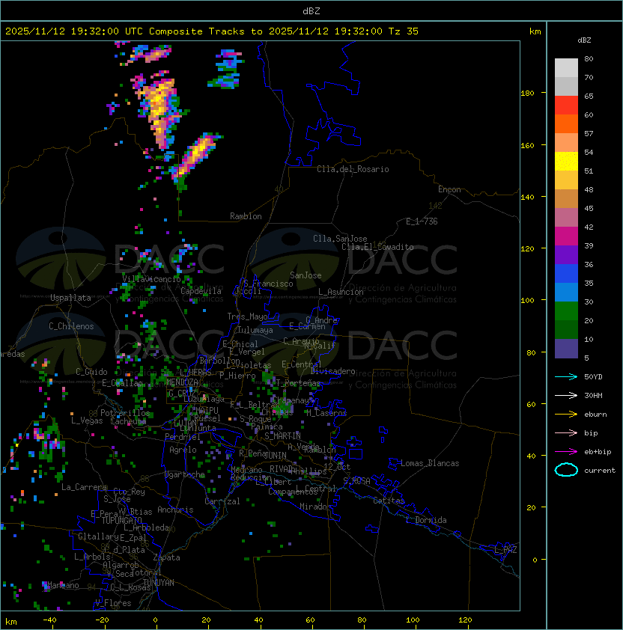Click the 'Capdevila' place label
The height and width of the screenshot is (630, 623).
click(201, 291)
